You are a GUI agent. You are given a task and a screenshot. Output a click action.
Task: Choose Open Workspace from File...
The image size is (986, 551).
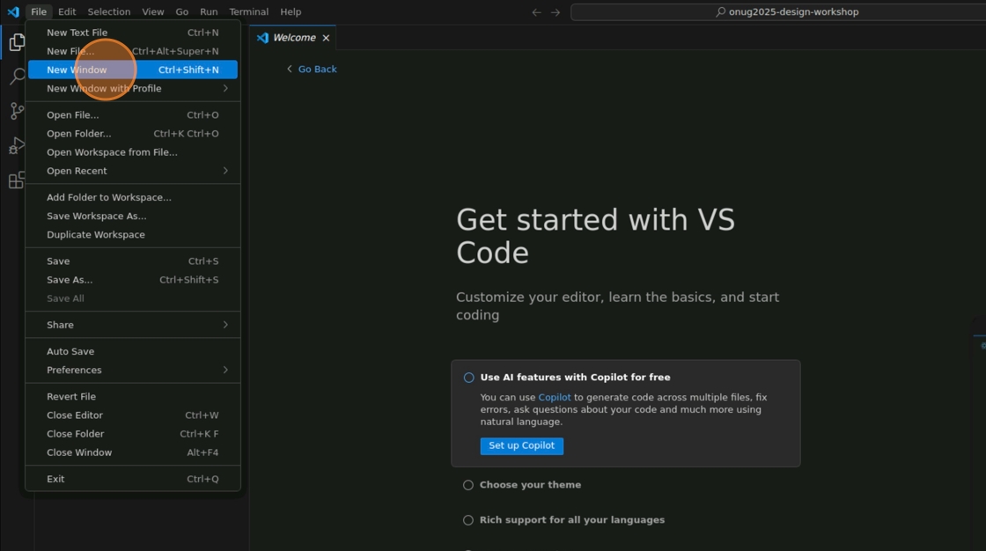tap(133, 152)
